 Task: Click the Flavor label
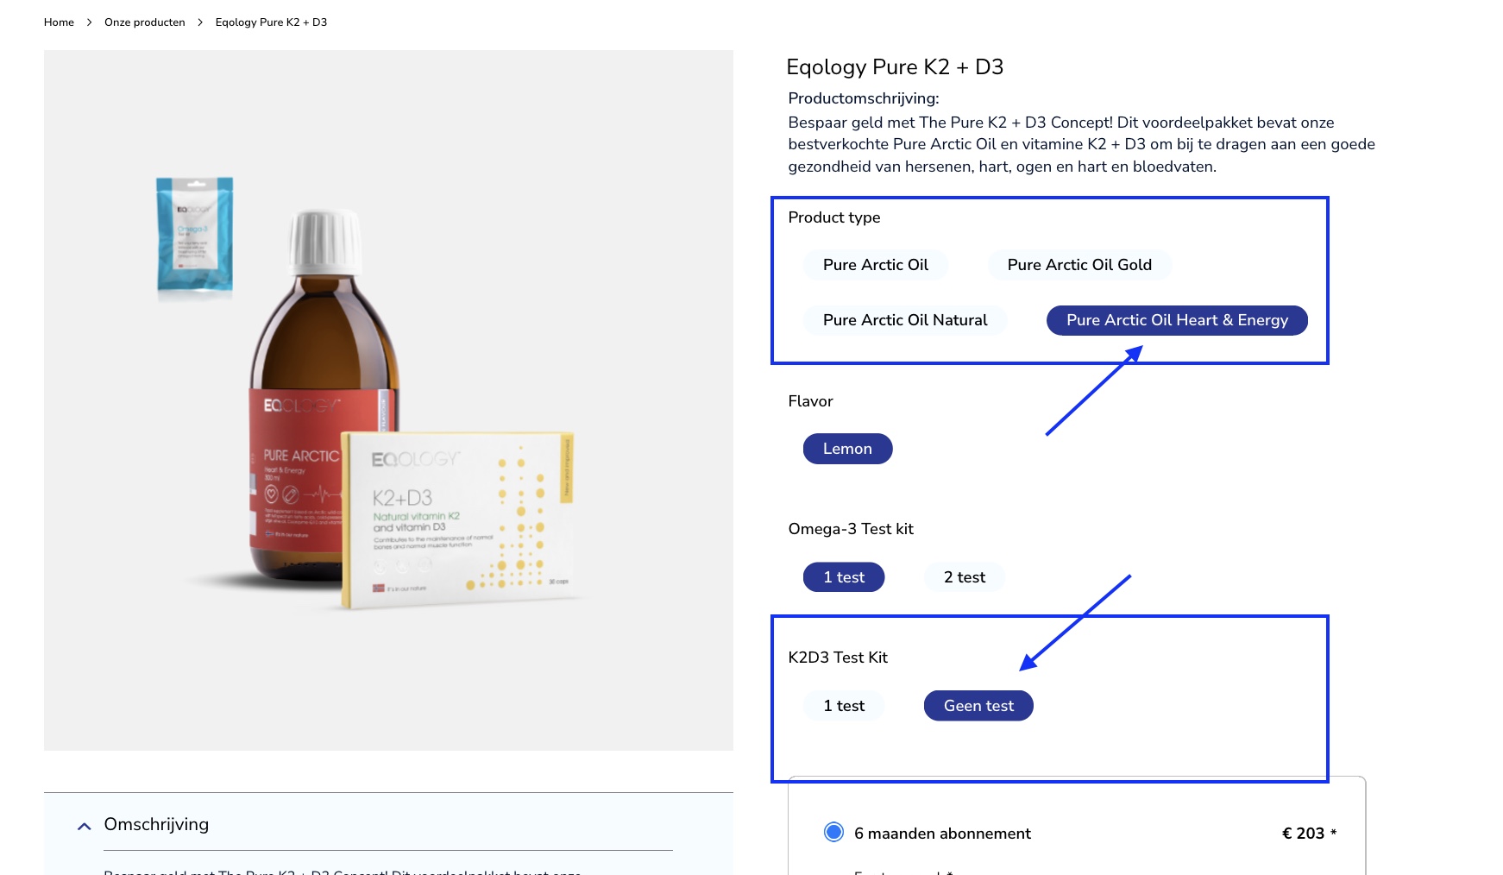[810, 401]
